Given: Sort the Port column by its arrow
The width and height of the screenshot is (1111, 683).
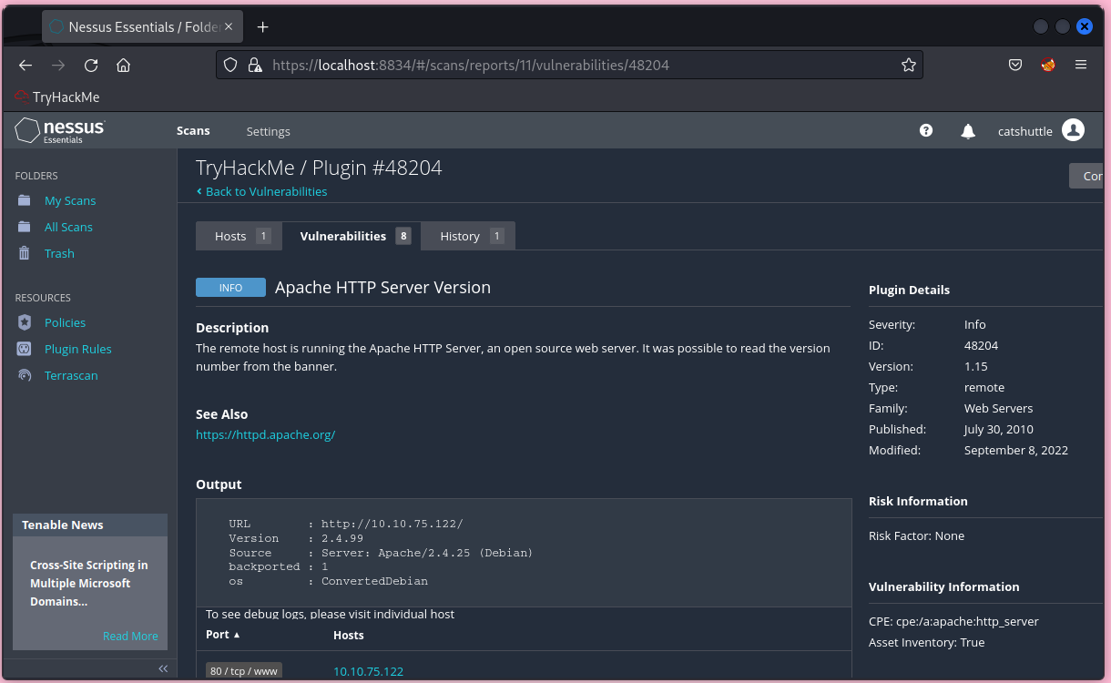Looking at the screenshot, I should (x=237, y=635).
